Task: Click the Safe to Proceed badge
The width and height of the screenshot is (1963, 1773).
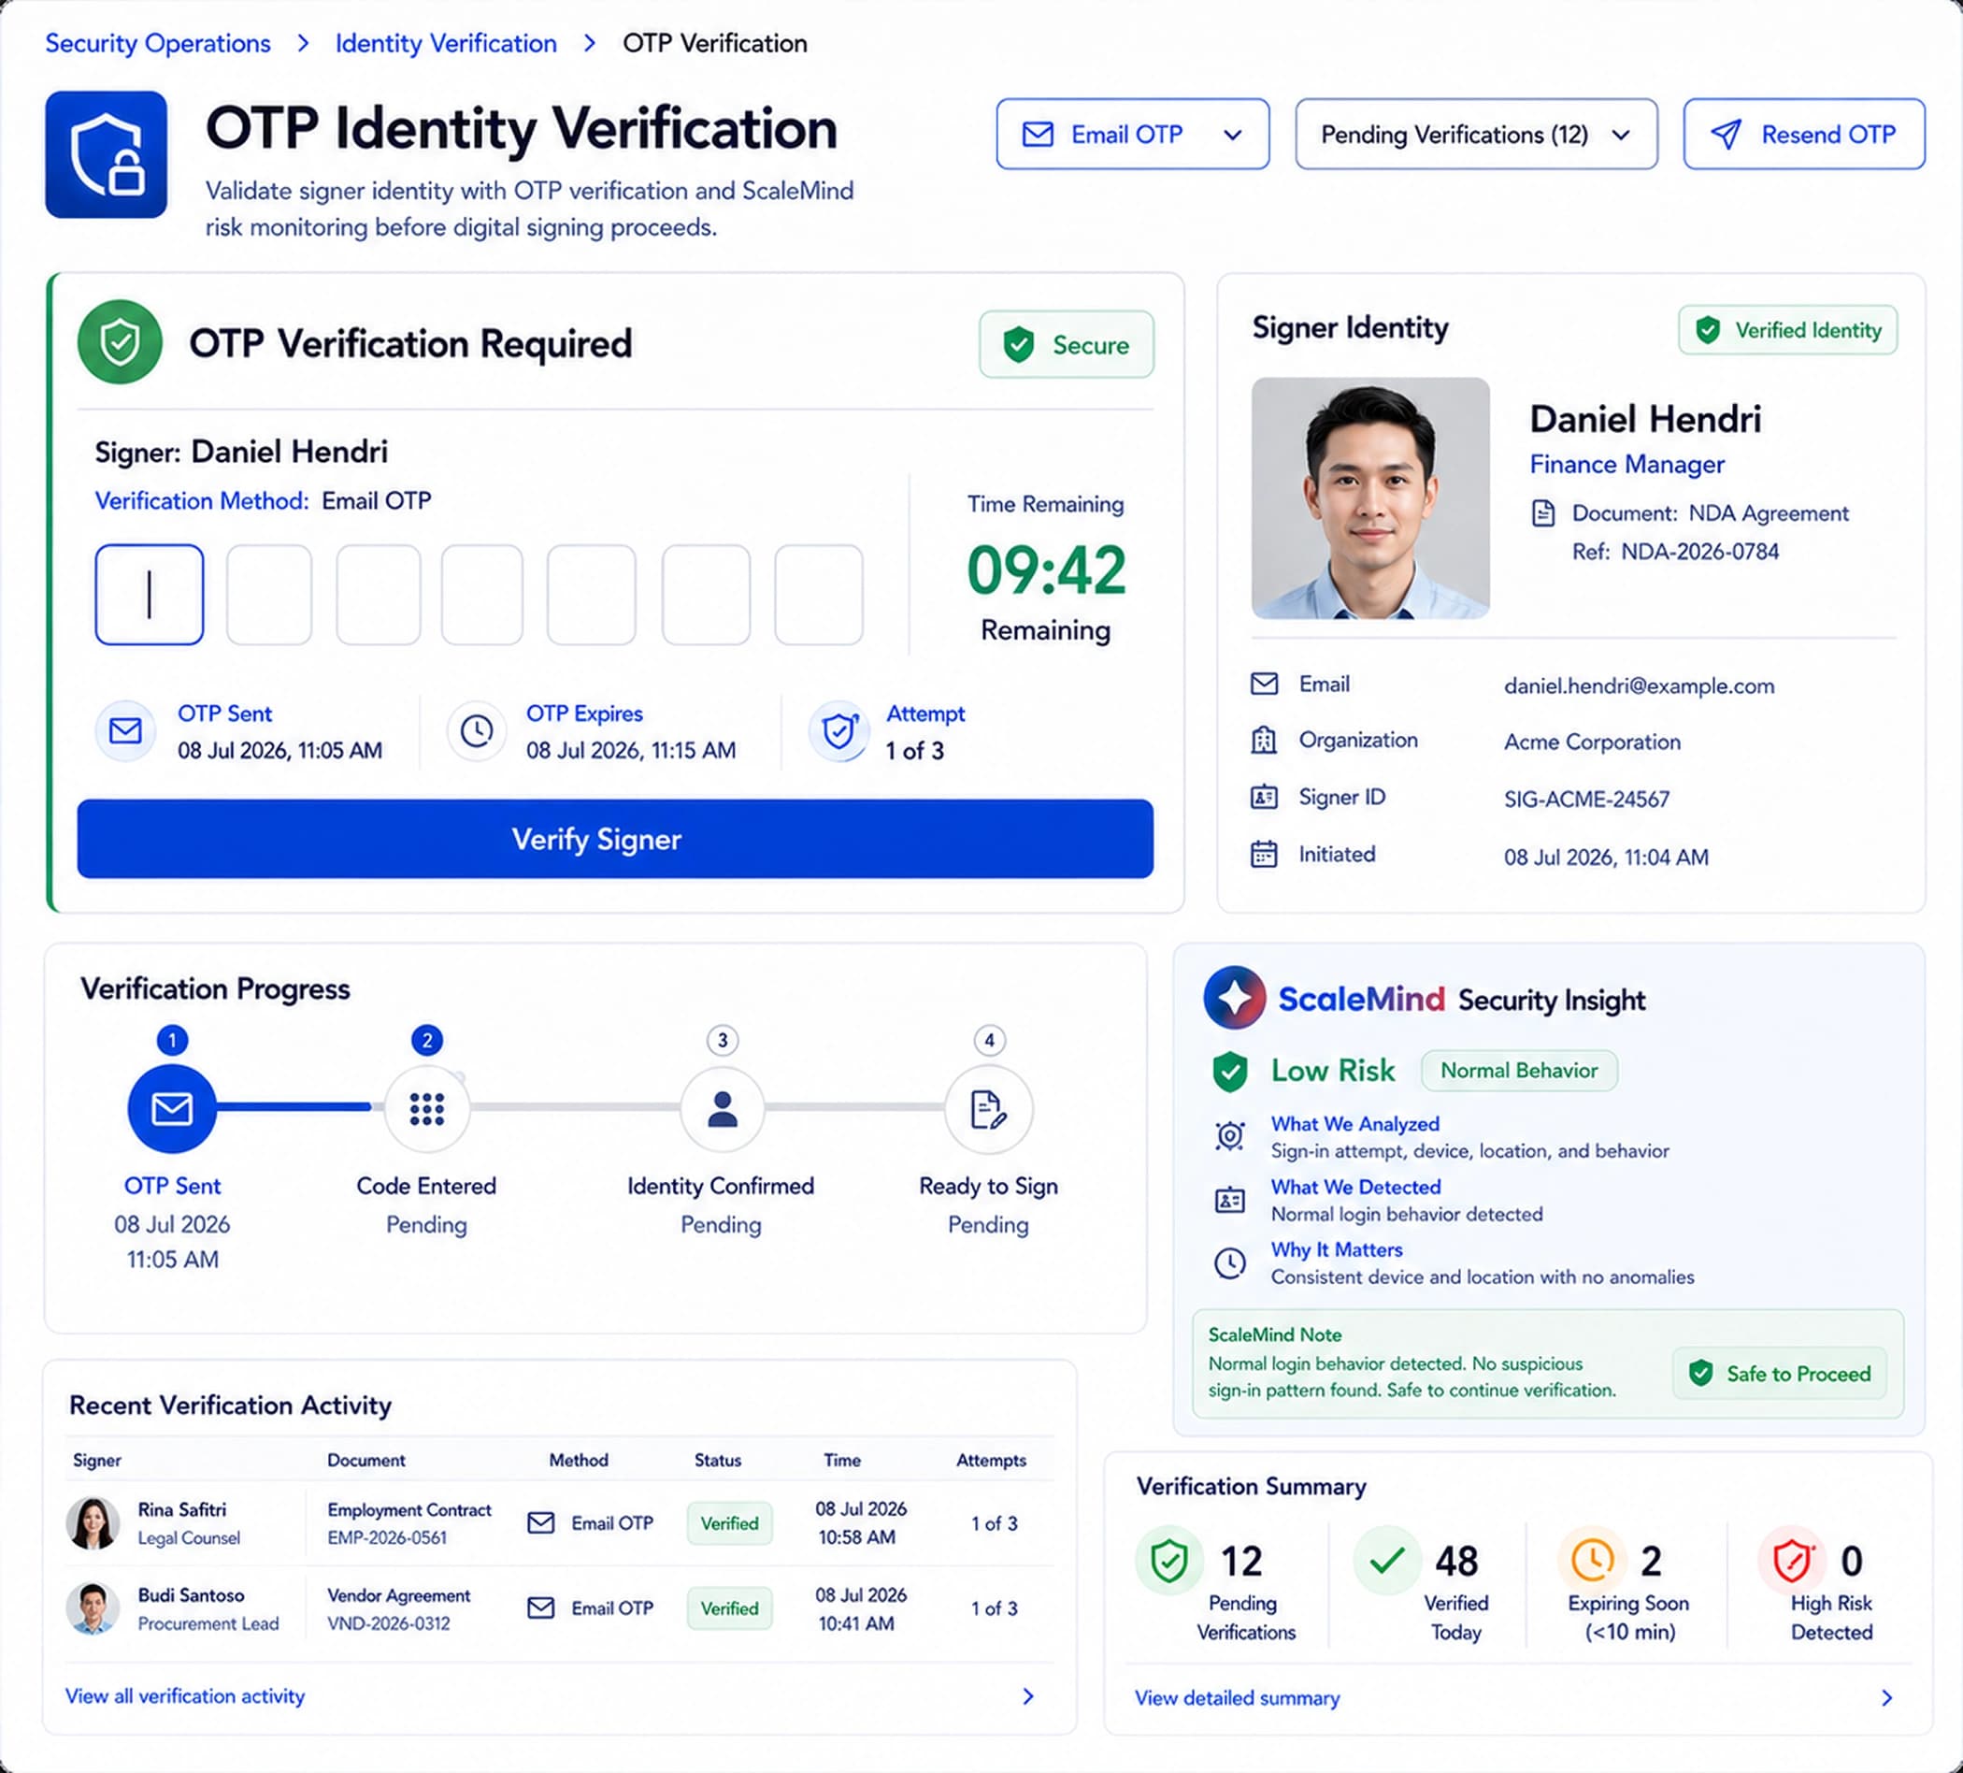Action: click(x=1780, y=1374)
